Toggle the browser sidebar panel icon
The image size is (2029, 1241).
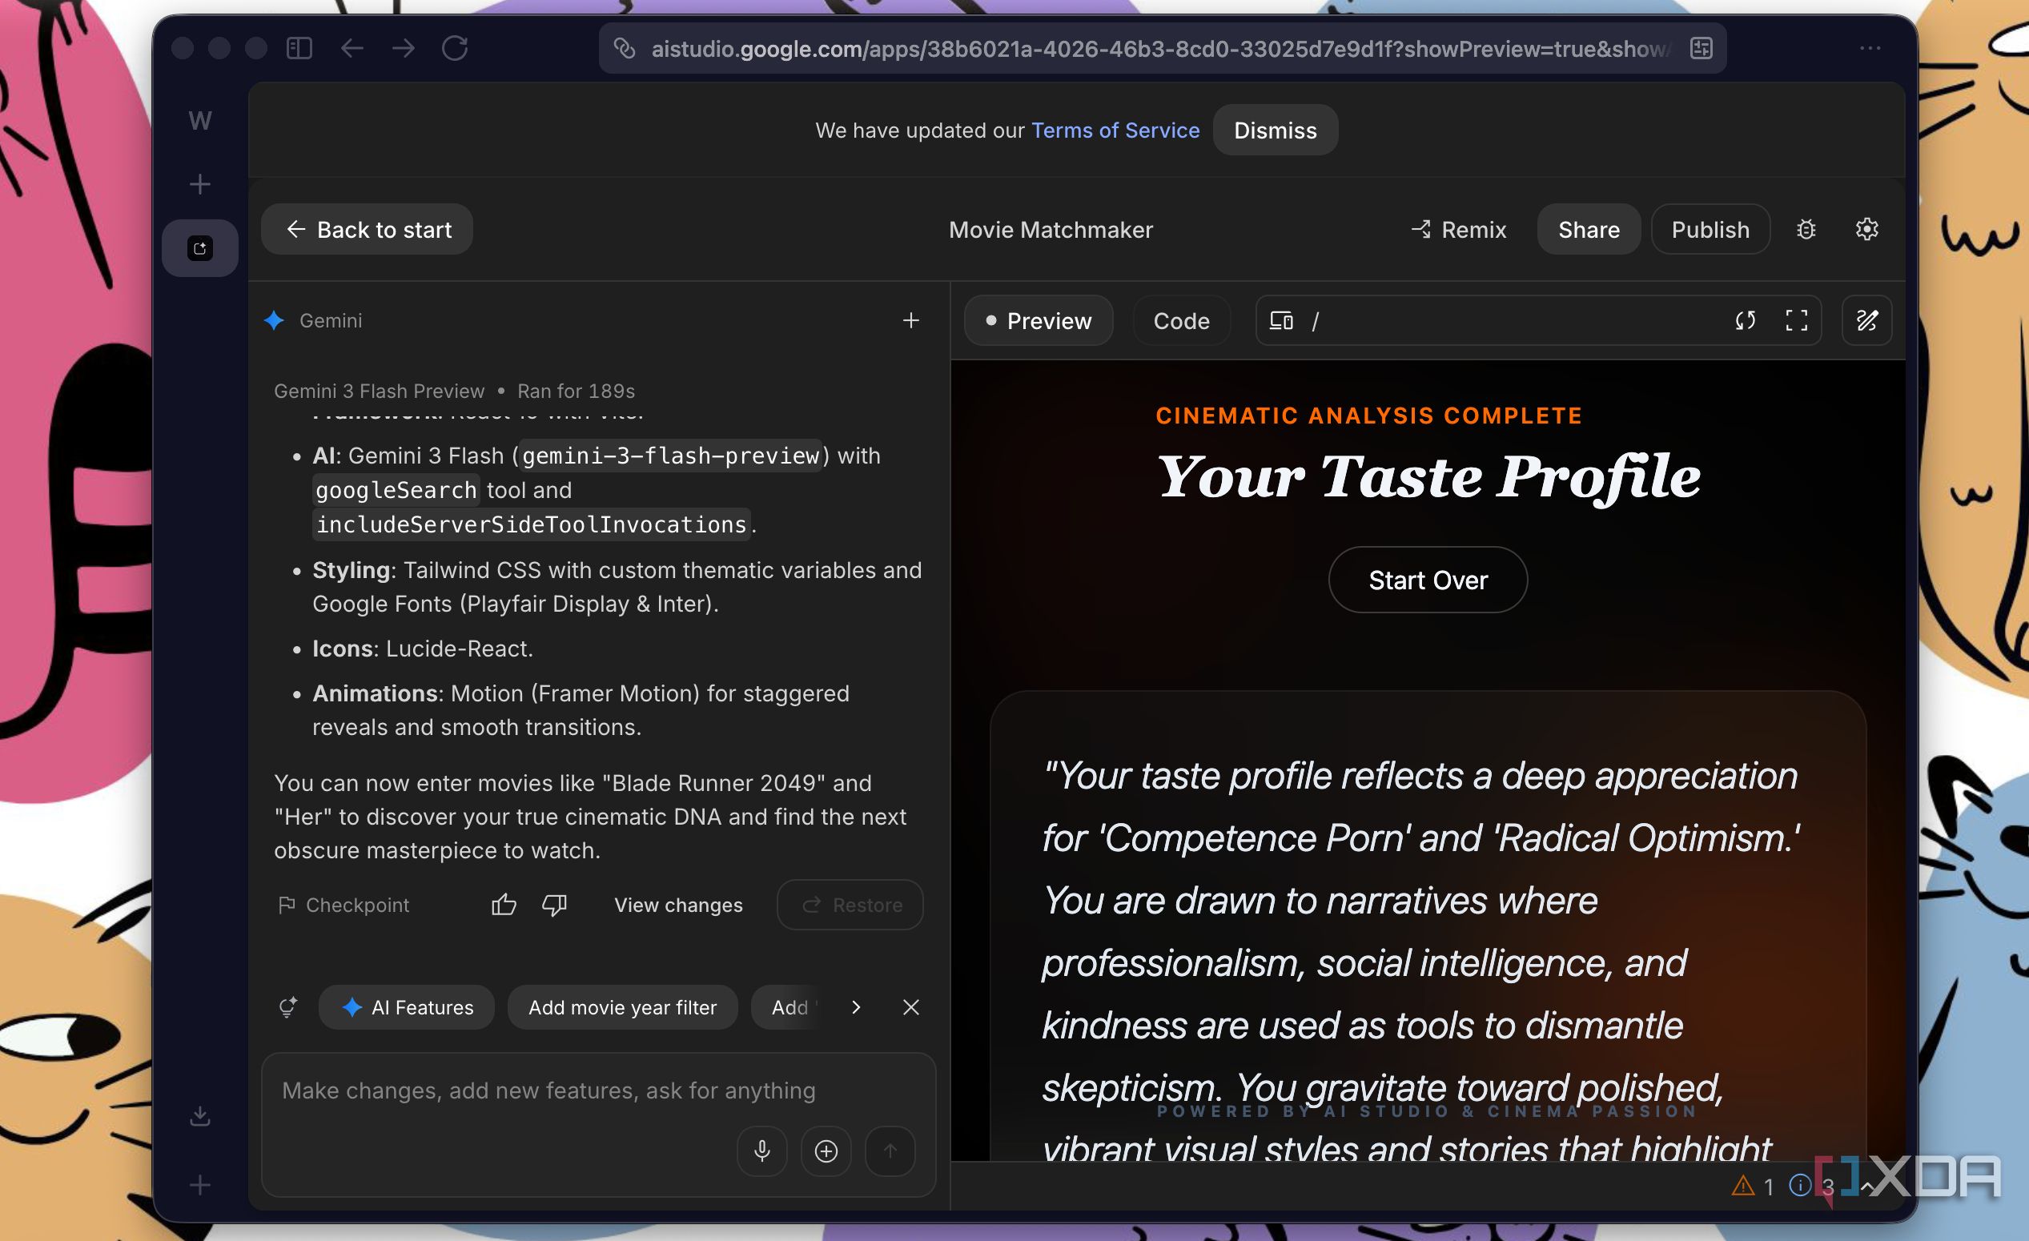pyautogui.click(x=299, y=49)
